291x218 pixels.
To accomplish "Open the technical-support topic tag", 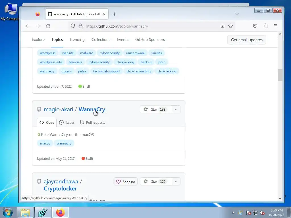I will [x=107, y=71].
